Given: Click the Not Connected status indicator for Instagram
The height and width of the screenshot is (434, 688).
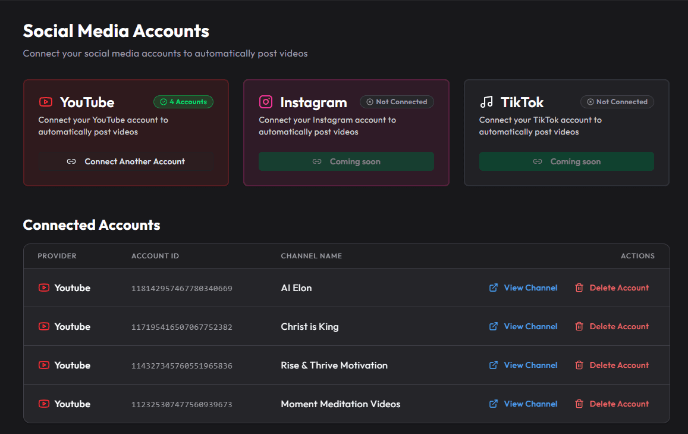Looking at the screenshot, I should click(x=397, y=102).
